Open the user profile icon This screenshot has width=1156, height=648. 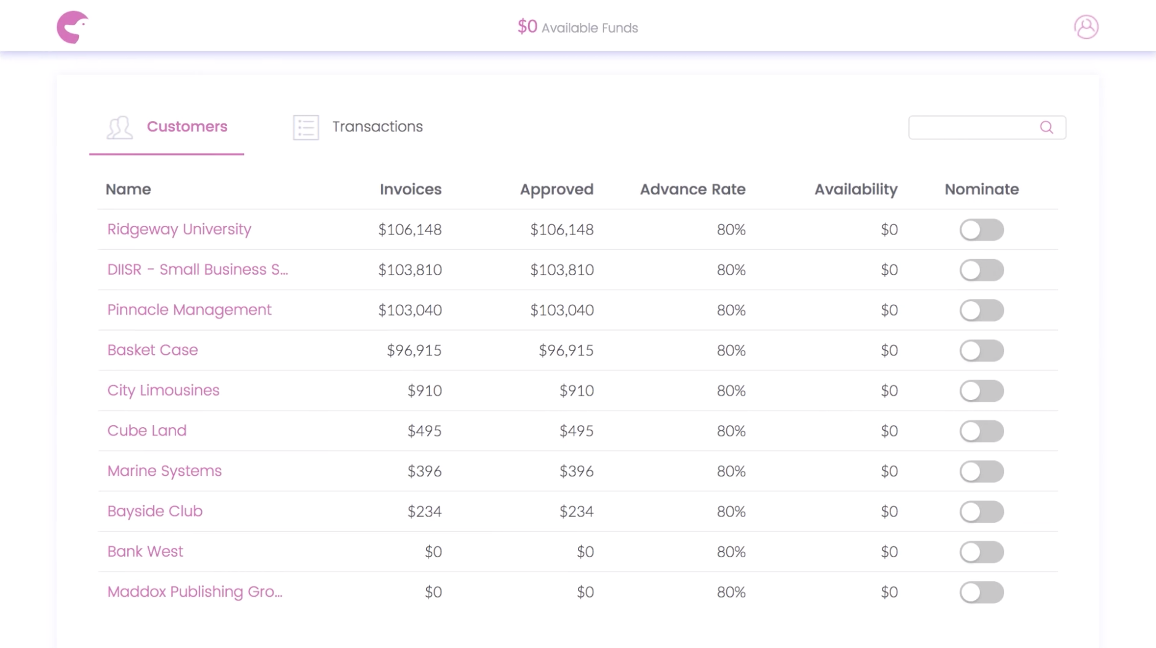click(x=1086, y=27)
